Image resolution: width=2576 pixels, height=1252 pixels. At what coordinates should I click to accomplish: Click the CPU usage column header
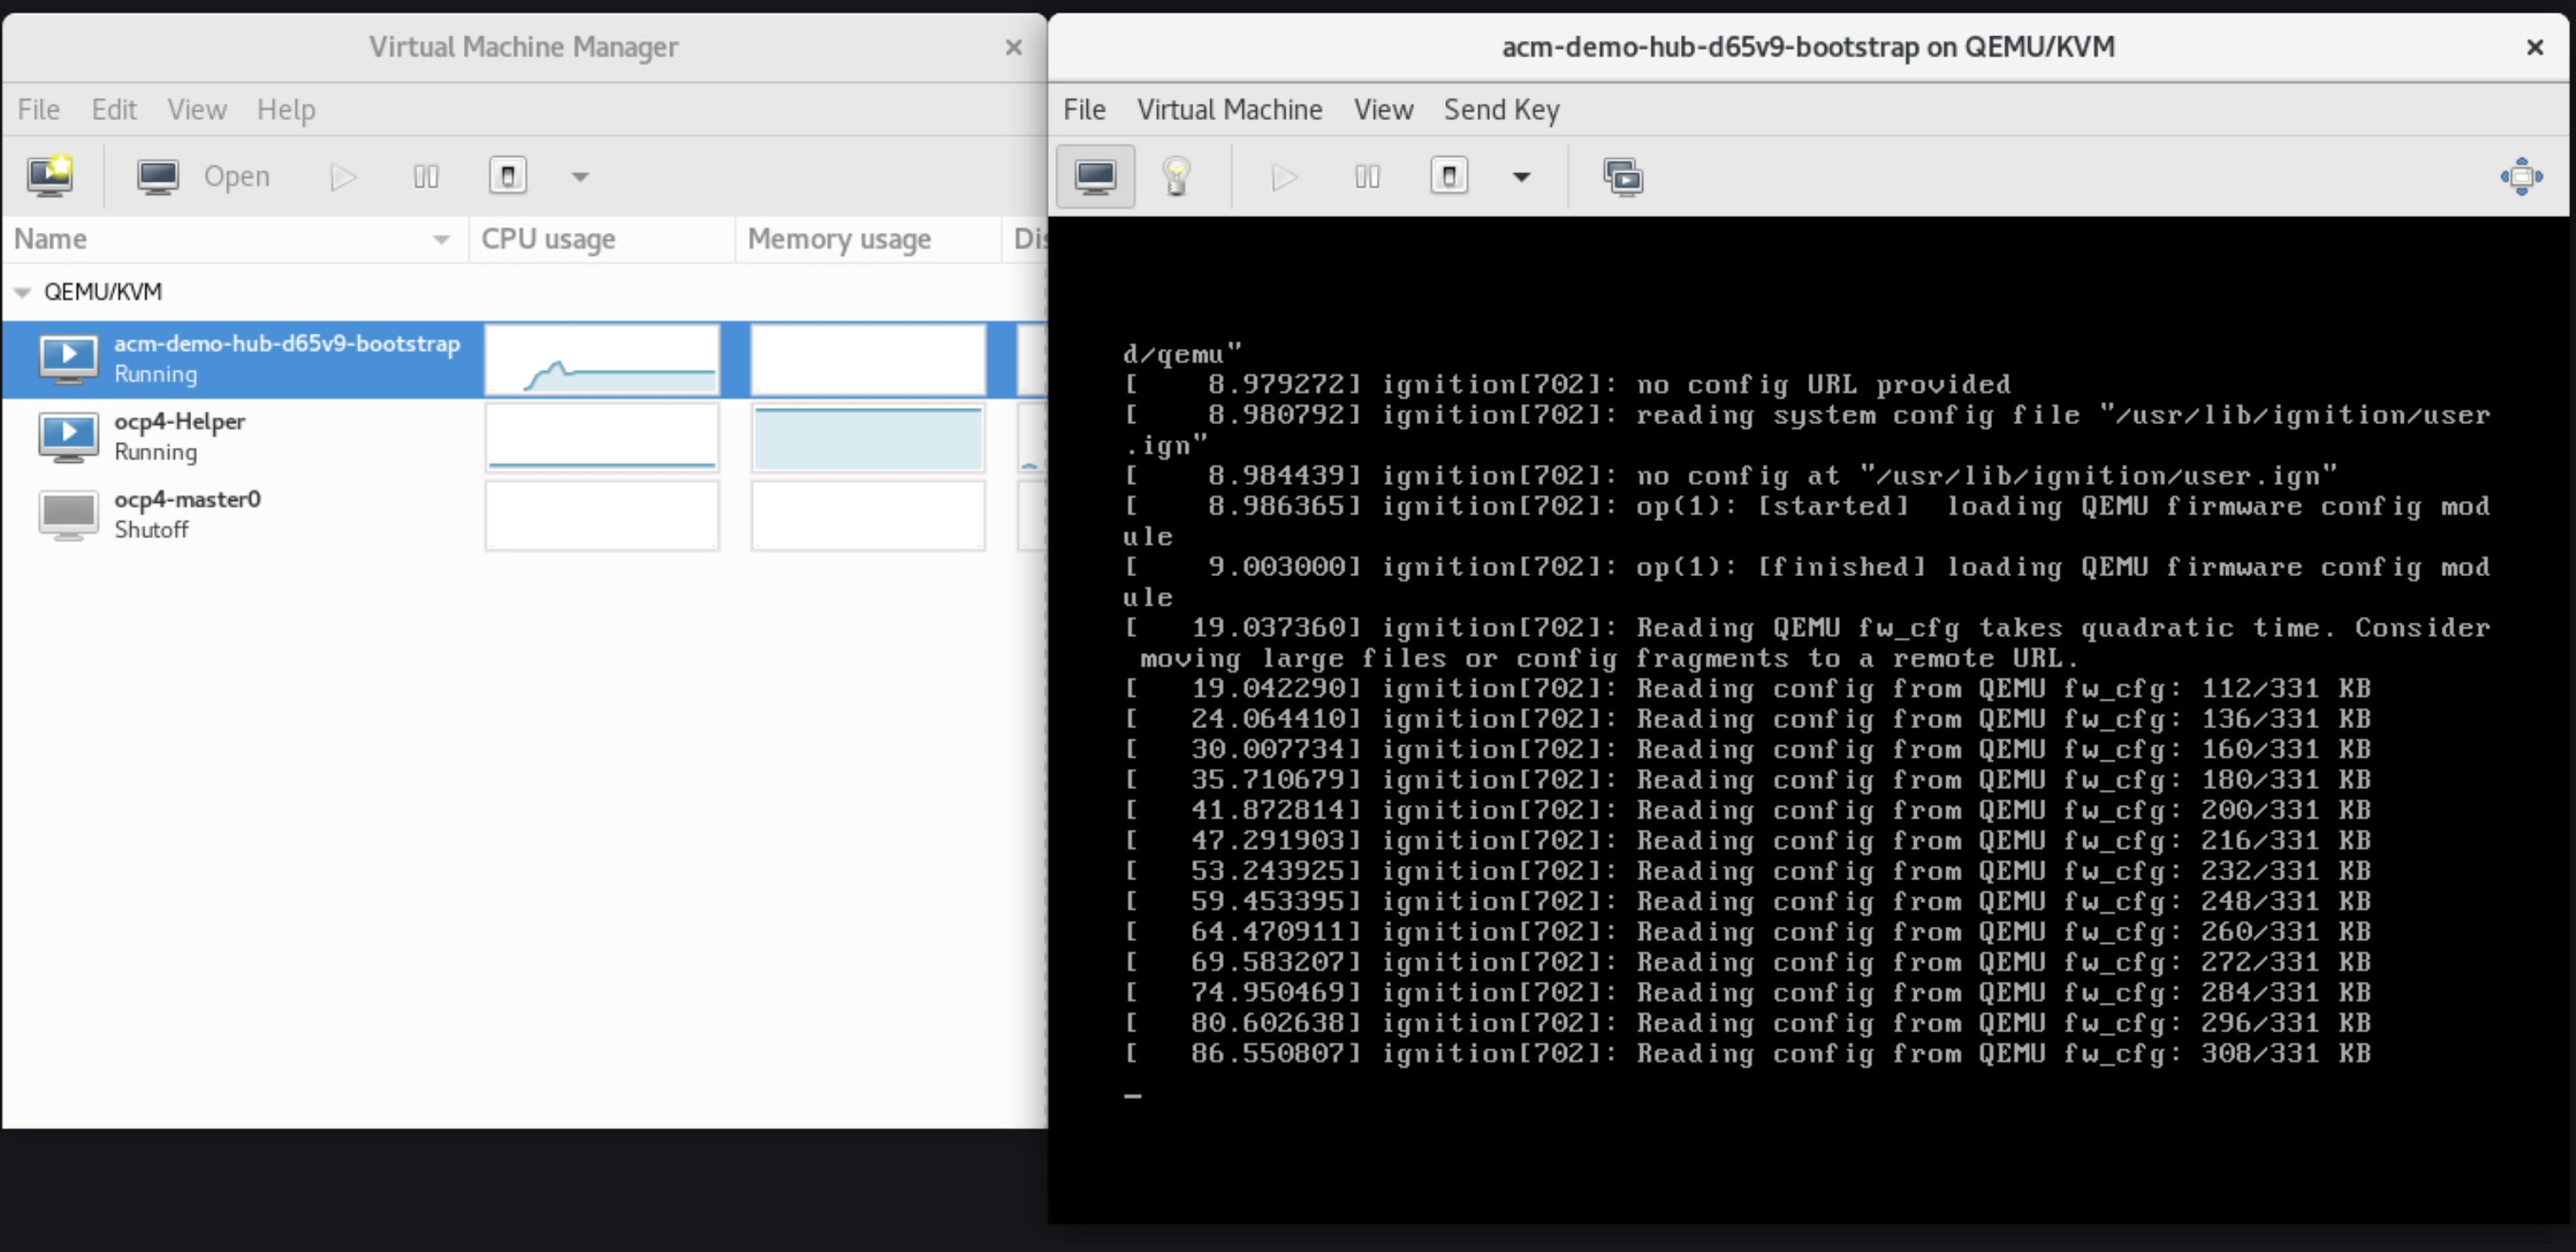pos(548,239)
